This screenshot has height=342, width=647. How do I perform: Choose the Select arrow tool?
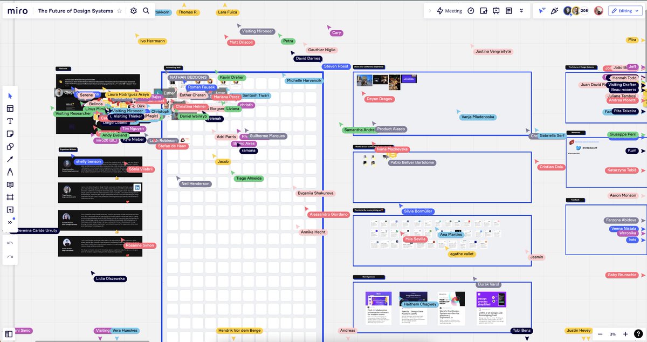[x=10, y=96]
